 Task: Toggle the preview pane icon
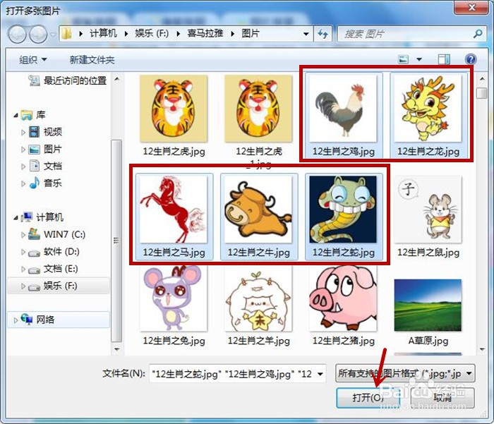point(444,59)
